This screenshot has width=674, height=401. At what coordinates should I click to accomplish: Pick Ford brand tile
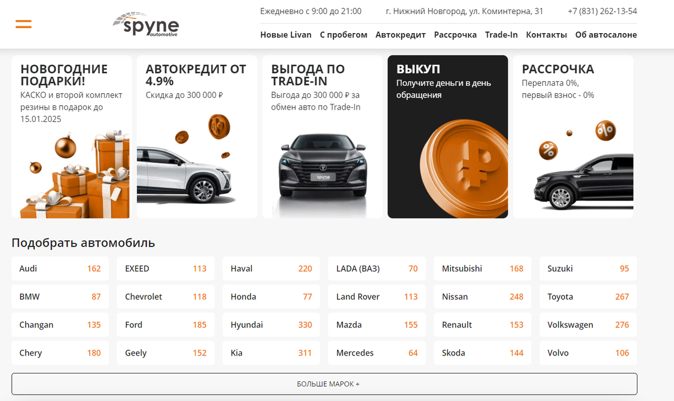(166, 325)
